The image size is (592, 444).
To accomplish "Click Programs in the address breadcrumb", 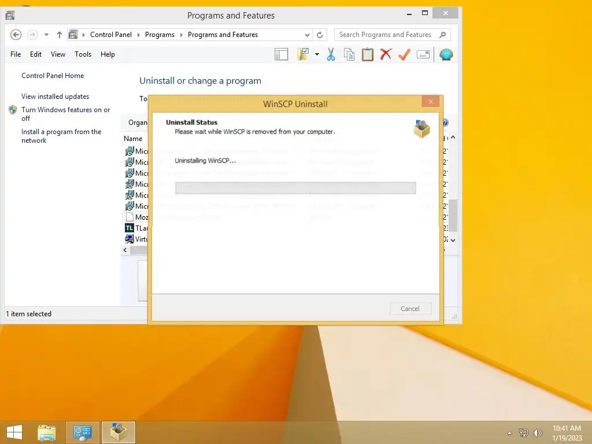I will (160, 35).
